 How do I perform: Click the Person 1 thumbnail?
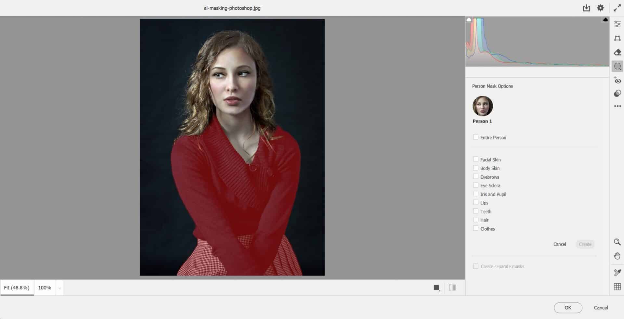(482, 106)
